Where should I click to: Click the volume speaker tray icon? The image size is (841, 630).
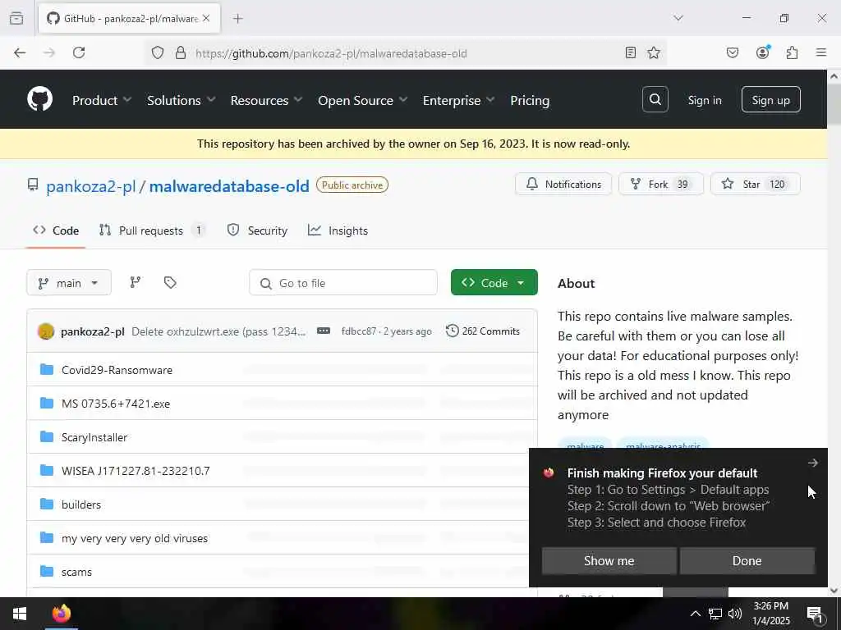[x=735, y=614]
